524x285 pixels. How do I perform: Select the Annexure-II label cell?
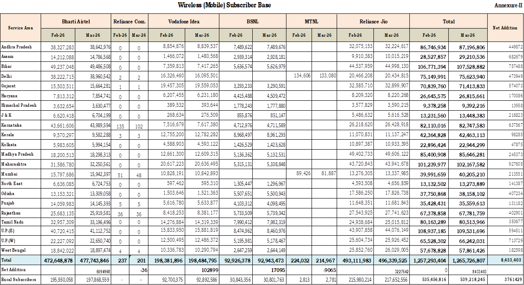tap(508, 5)
